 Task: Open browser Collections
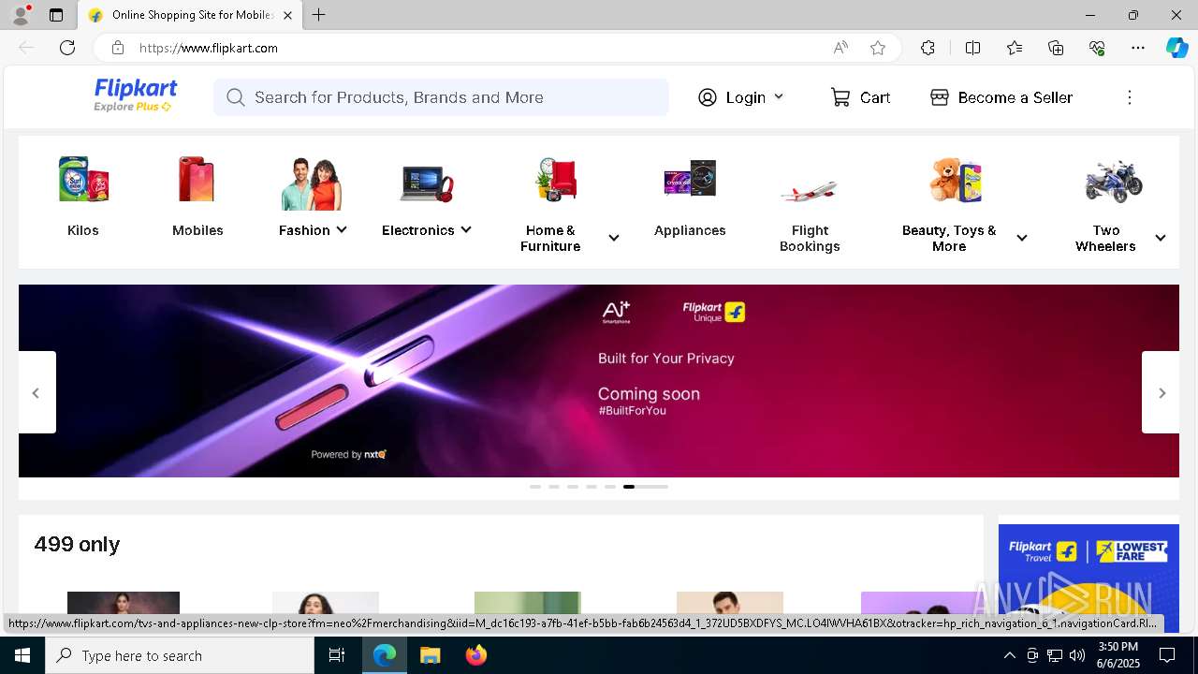point(1056,48)
